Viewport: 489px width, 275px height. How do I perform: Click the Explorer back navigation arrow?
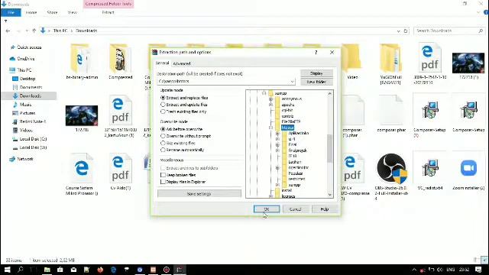click(8, 31)
